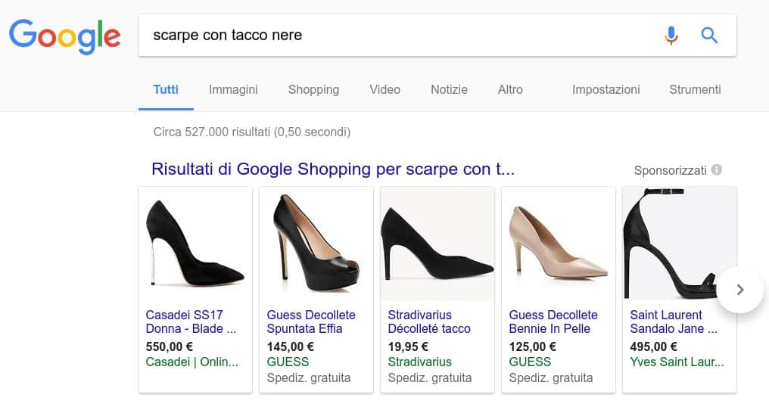769x410 pixels.
Task: Expand the Altro menu
Action: 510,90
